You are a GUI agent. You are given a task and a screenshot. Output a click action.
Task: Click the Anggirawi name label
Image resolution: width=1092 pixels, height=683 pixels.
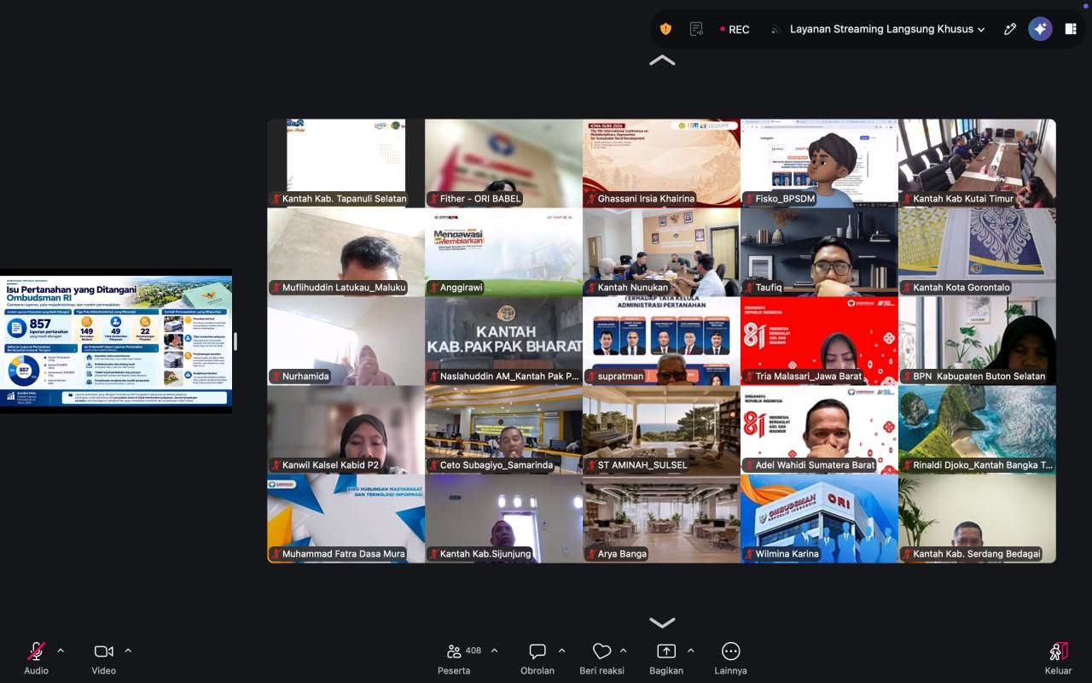click(462, 288)
